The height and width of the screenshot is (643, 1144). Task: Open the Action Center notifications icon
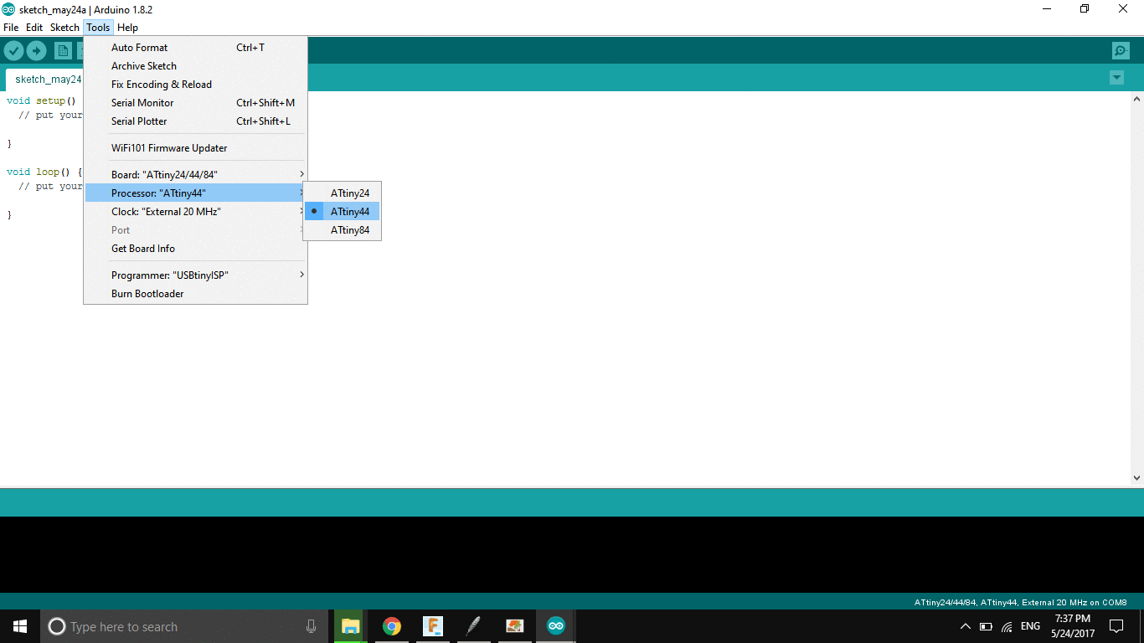(x=1116, y=626)
